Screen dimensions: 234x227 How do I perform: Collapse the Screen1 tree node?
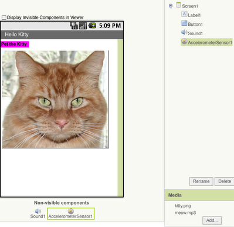(171, 6)
